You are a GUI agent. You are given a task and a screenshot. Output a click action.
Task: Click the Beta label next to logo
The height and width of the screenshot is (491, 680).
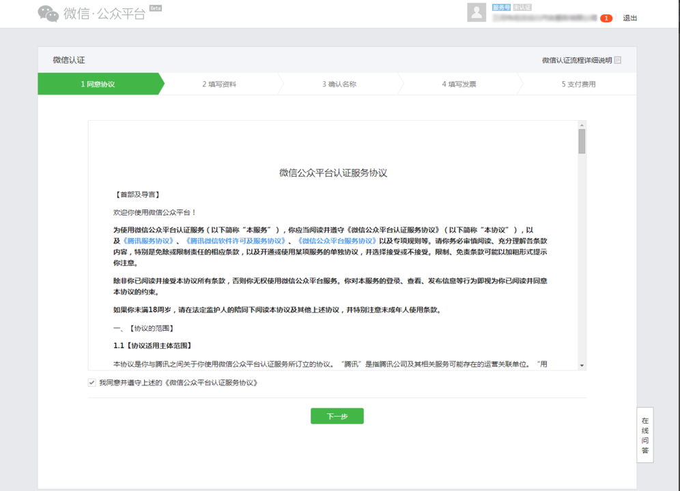pos(156,8)
